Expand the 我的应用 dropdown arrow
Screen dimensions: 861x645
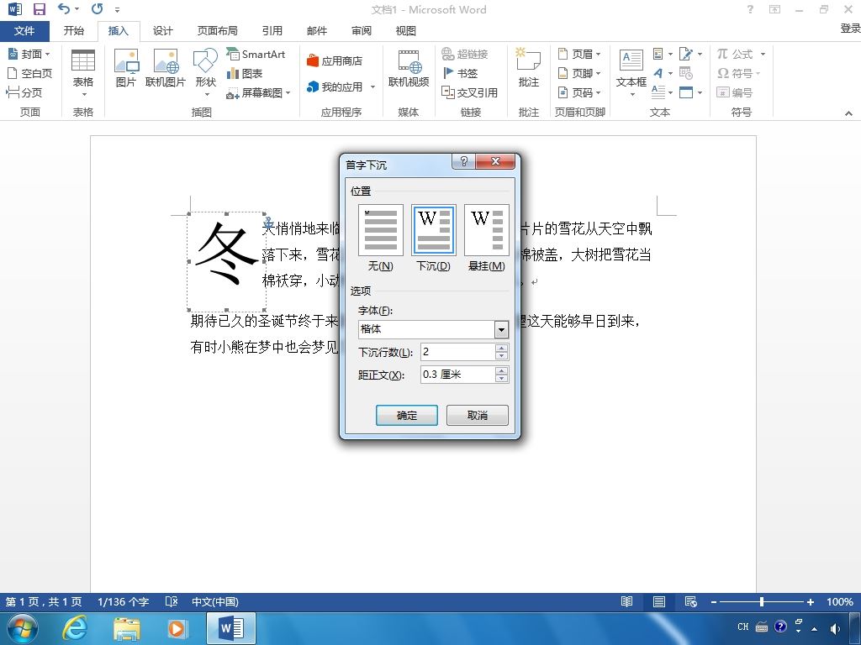(x=372, y=87)
